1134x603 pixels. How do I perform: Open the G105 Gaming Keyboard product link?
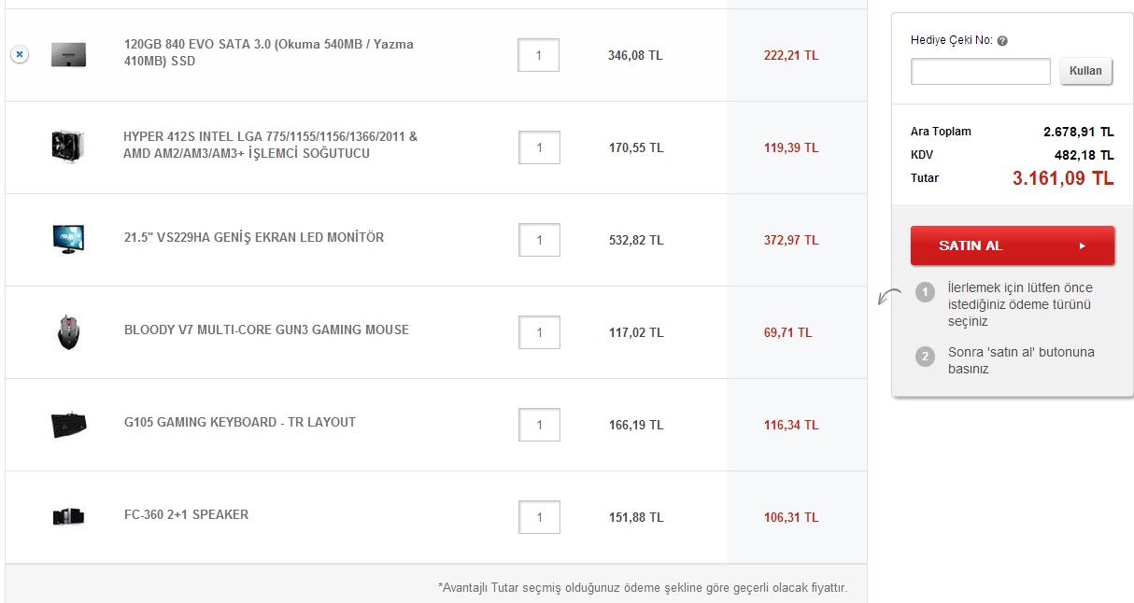click(239, 422)
